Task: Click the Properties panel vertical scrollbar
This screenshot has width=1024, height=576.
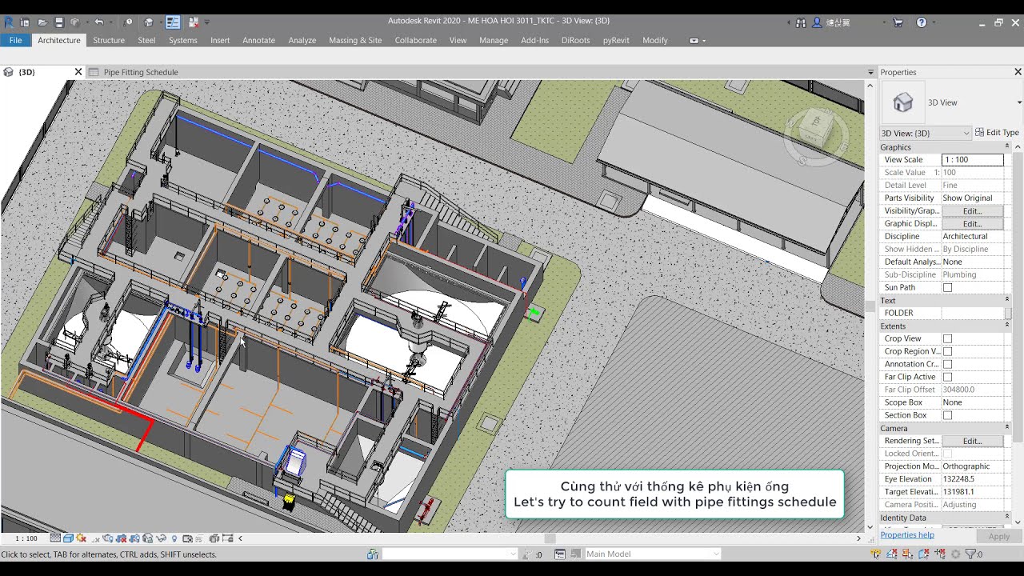Action: tap(1018, 296)
